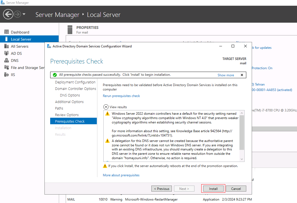The width and height of the screenshot is (297, 203).
Task: Go to Domain Controller Options step
Action: 76,89
